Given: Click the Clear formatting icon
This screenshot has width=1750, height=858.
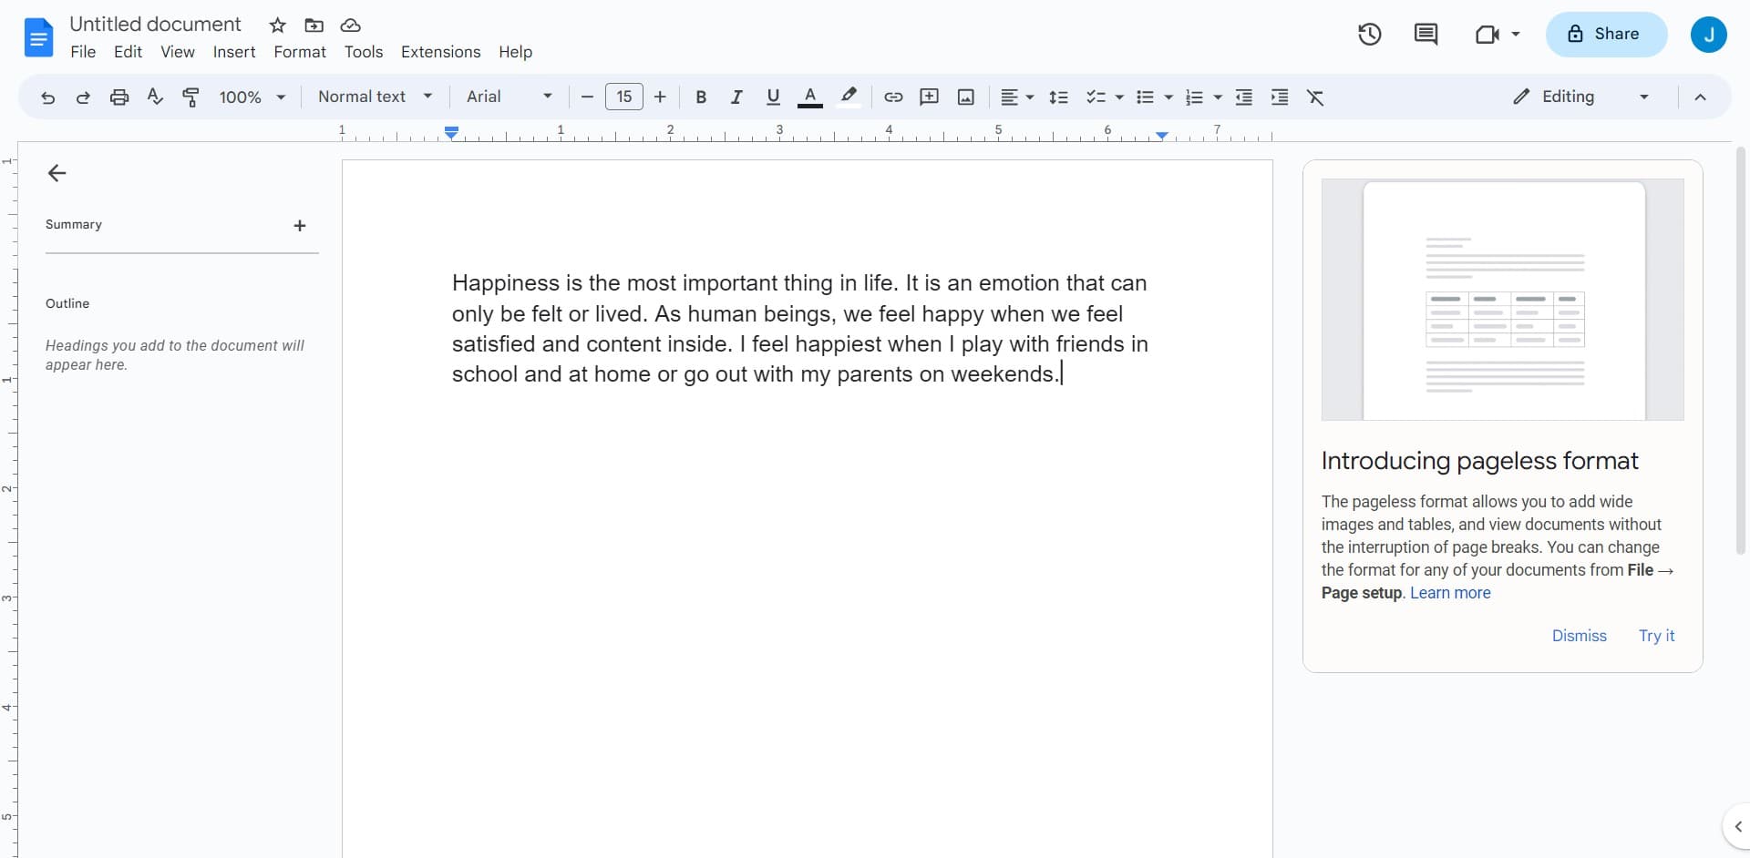Looking at the screenshot, I should (1315, 97).
